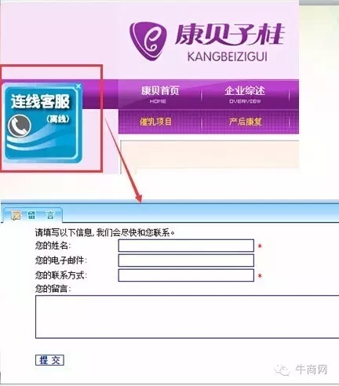Select the 产后康复 navigation item

click(x=245, y=122)
